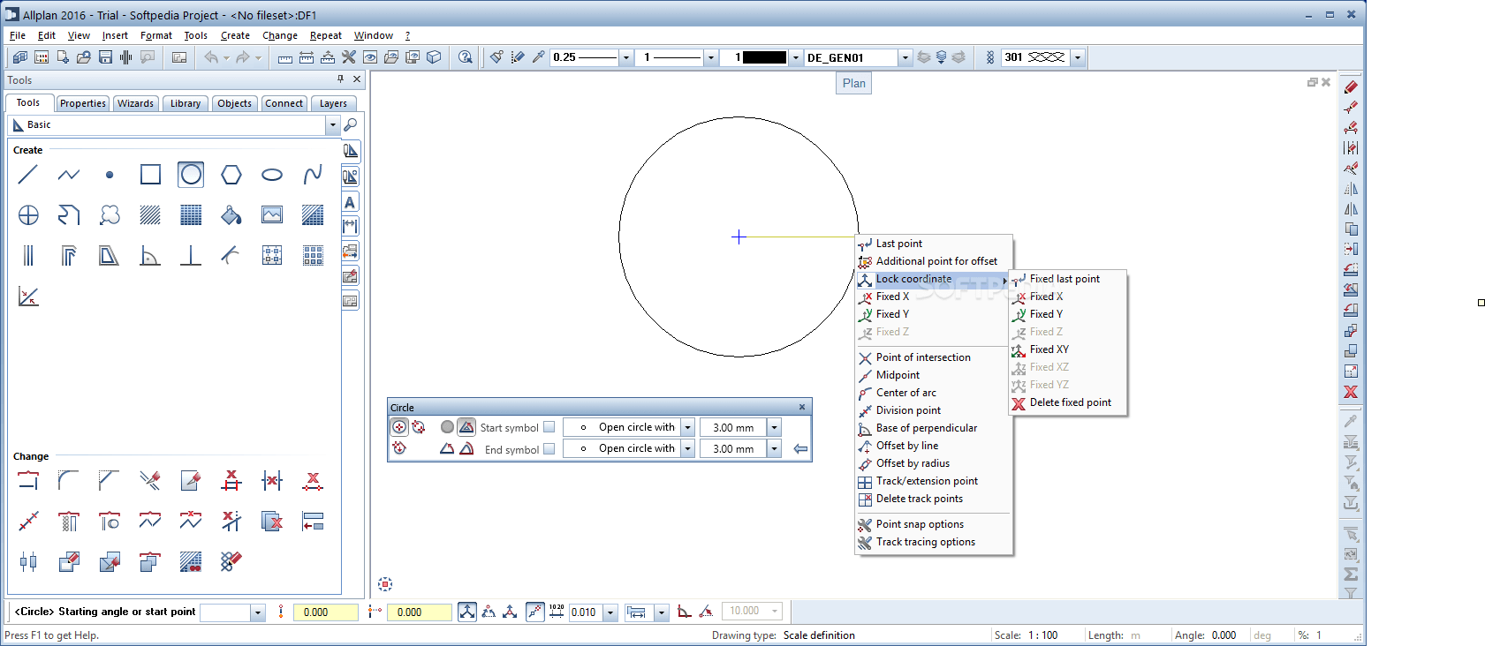Click the black line color swatch
Image resolution: width=1485 pixels, height=646 pixels.
tap(764, 57)
